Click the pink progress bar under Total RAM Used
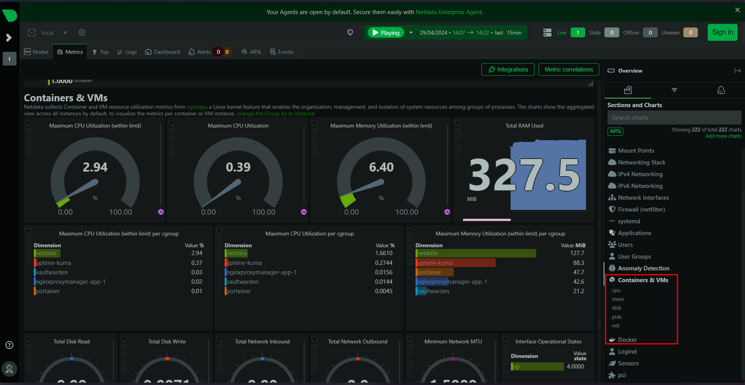The height and width of the screenshot is (385, 745). click(x=486, y=220)
